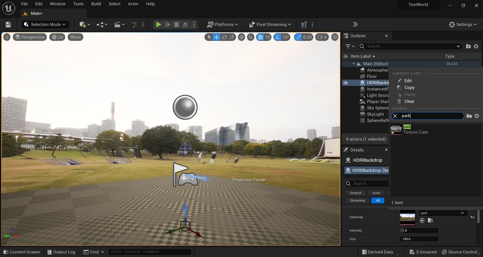Image resolution: width=483 pixels, height=257 pixels.
Task: Select the General filter in Details
Action: [x=355, y=193]
